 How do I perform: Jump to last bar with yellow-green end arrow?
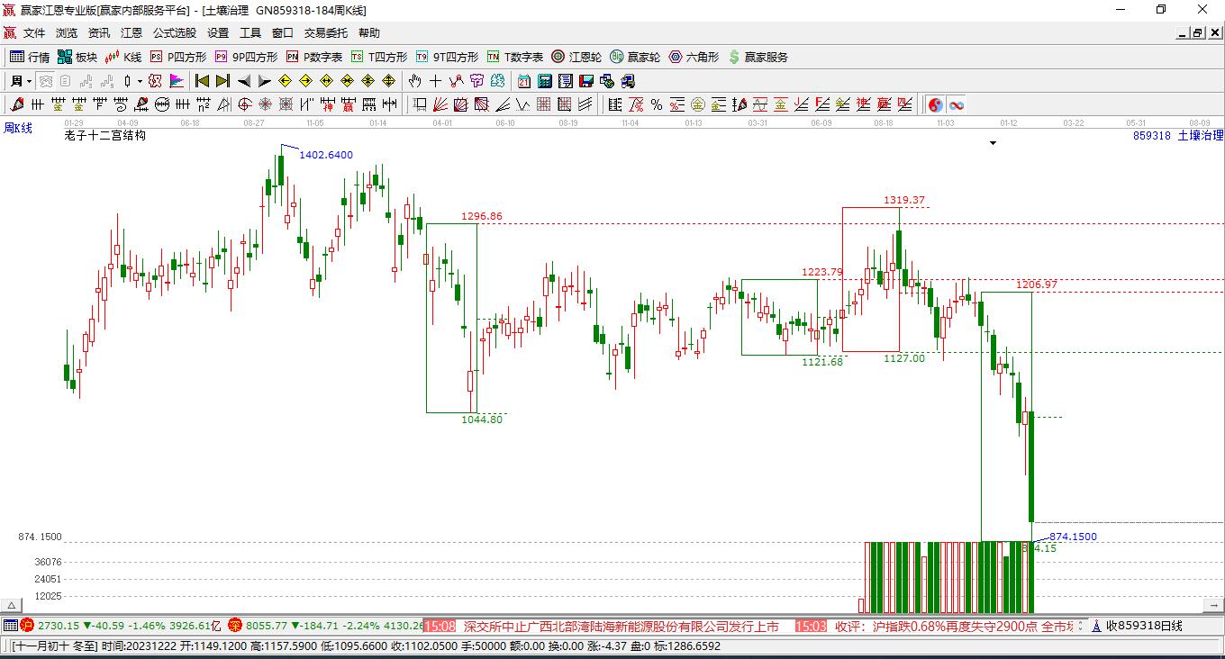click(x=222, y=81)
